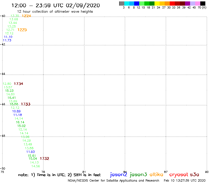Click the 13.68 wave height value
Screen dimensions: 209x183
coord(14,19)
